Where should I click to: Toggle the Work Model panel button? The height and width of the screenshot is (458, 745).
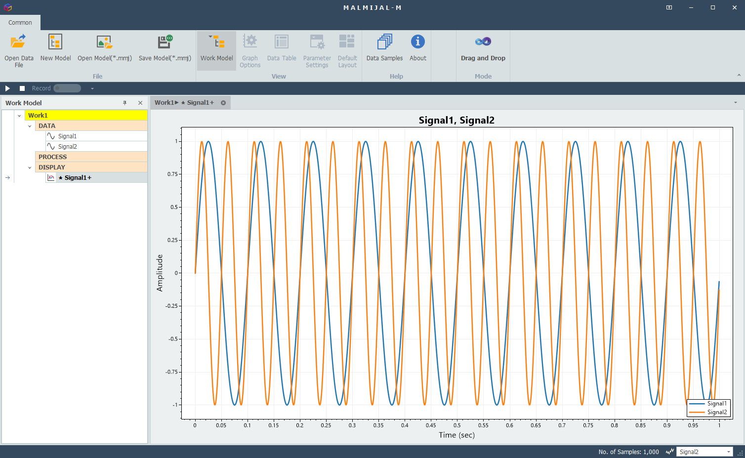pos(216,50)
